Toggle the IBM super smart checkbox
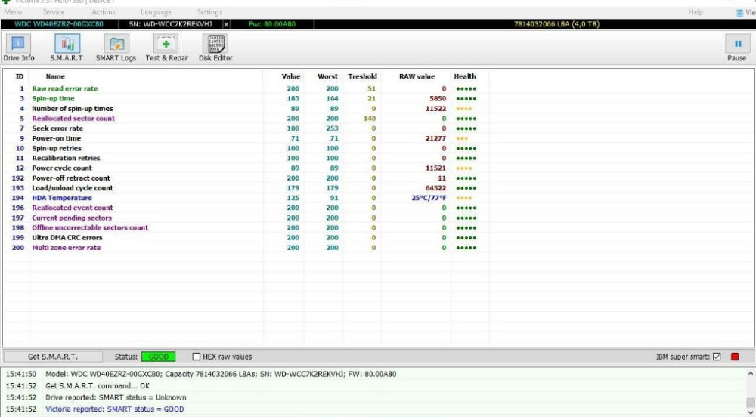Viewport: 756px width, 417px height. point(717,357)
